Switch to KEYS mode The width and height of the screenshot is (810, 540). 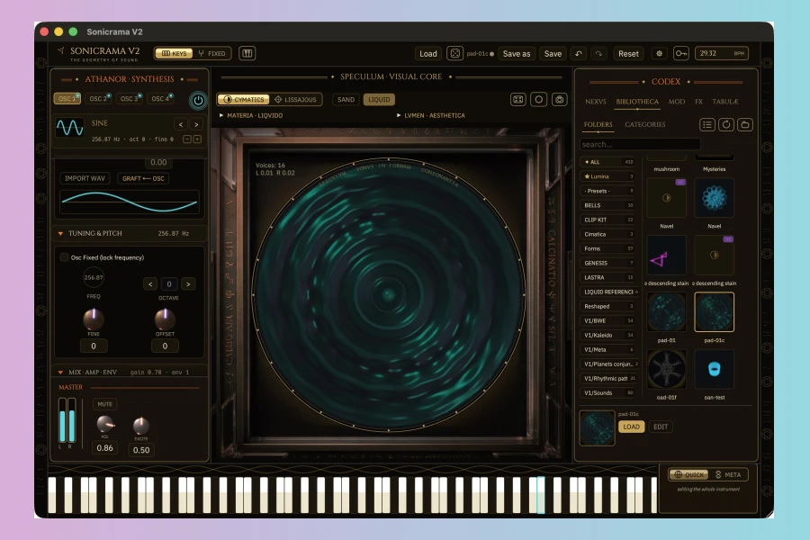[x=174, y=53]
